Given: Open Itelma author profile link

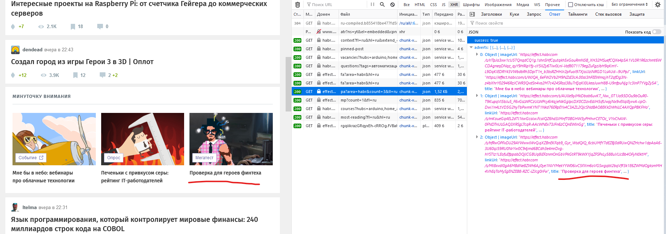Looking at the screenshot, I should [x=29, y=207].
